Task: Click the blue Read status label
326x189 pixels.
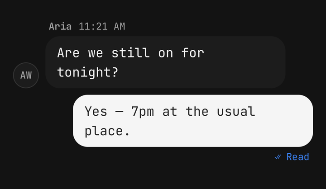Action: click(298, 157)
